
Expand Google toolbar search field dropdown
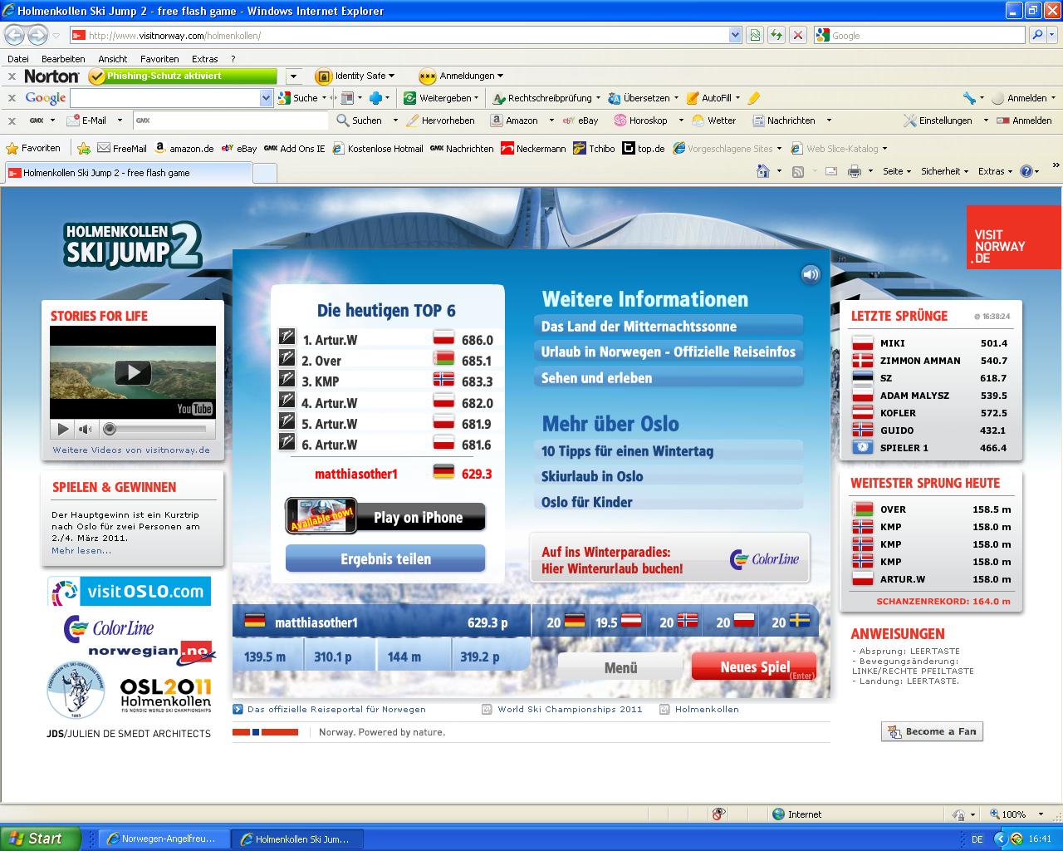tap(266, 98)
